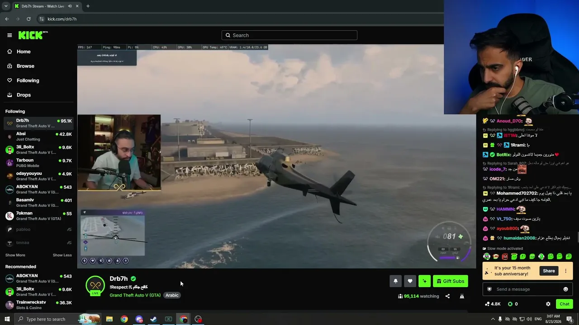Click chat username Anoud_D7O

click(x=509, y=121)
